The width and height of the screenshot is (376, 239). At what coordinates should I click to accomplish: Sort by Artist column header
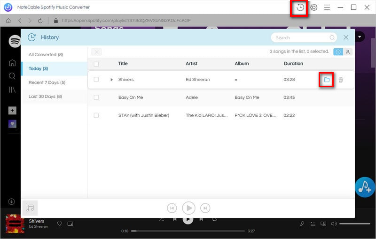click(191, 64)
